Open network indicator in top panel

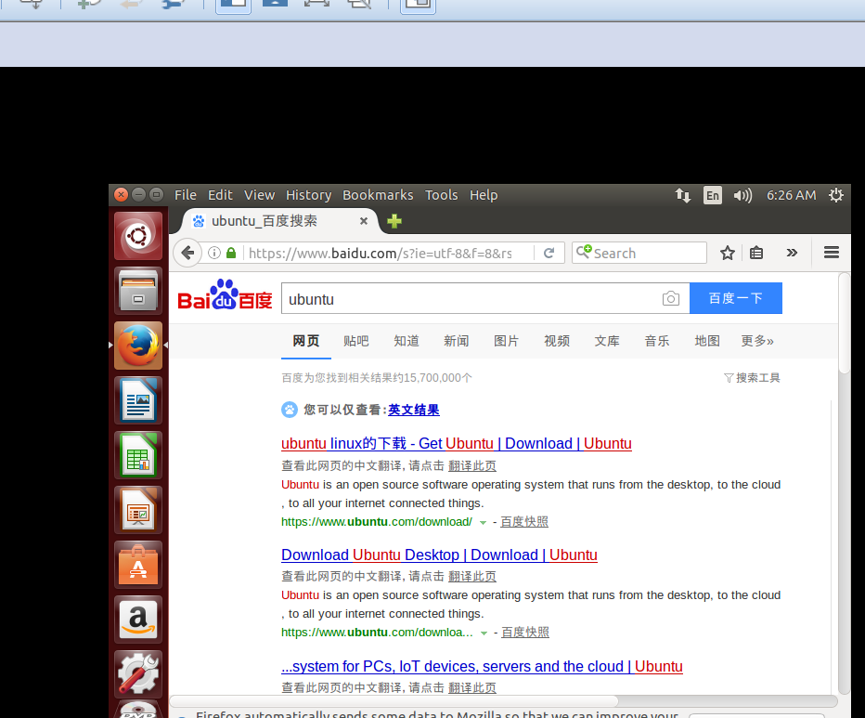pos(682,195)
